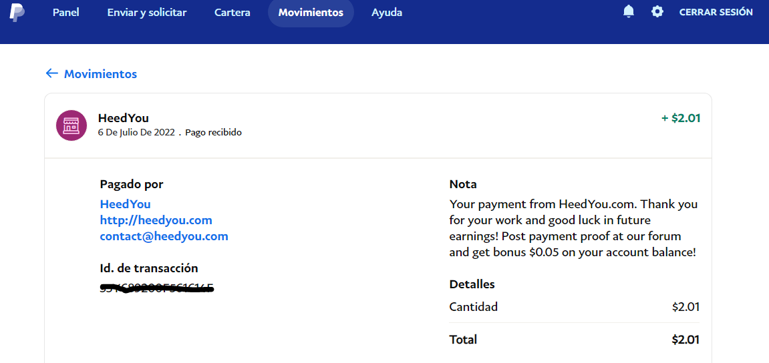Viewport: 769px width, 363px height.
Task: Click the HeedYou merchant store icon
Action: (71, 125)
